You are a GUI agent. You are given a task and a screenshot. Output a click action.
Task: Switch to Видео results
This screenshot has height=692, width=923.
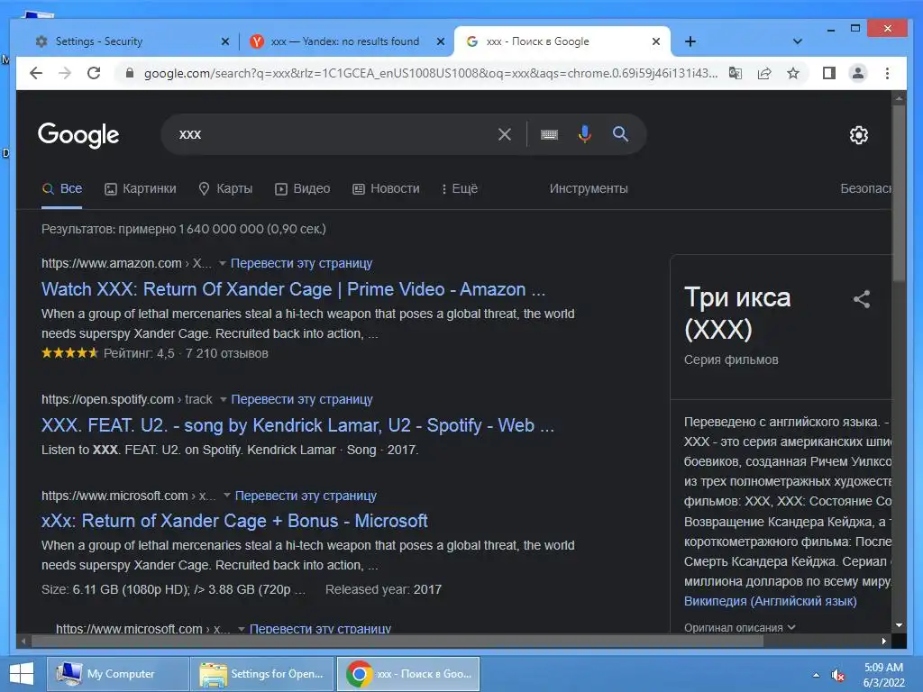coord(303,189)
